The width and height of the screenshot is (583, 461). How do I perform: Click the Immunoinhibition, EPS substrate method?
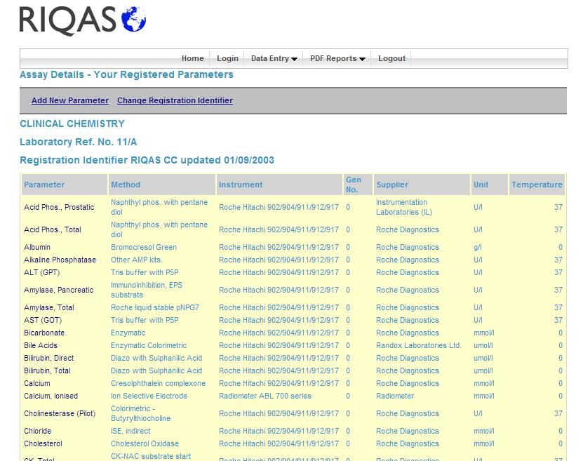(147, 290)
